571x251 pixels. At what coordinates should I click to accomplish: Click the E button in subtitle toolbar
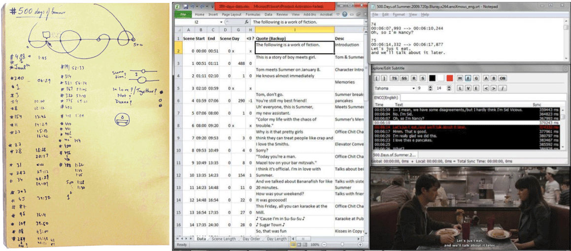[x=476, y=89]
